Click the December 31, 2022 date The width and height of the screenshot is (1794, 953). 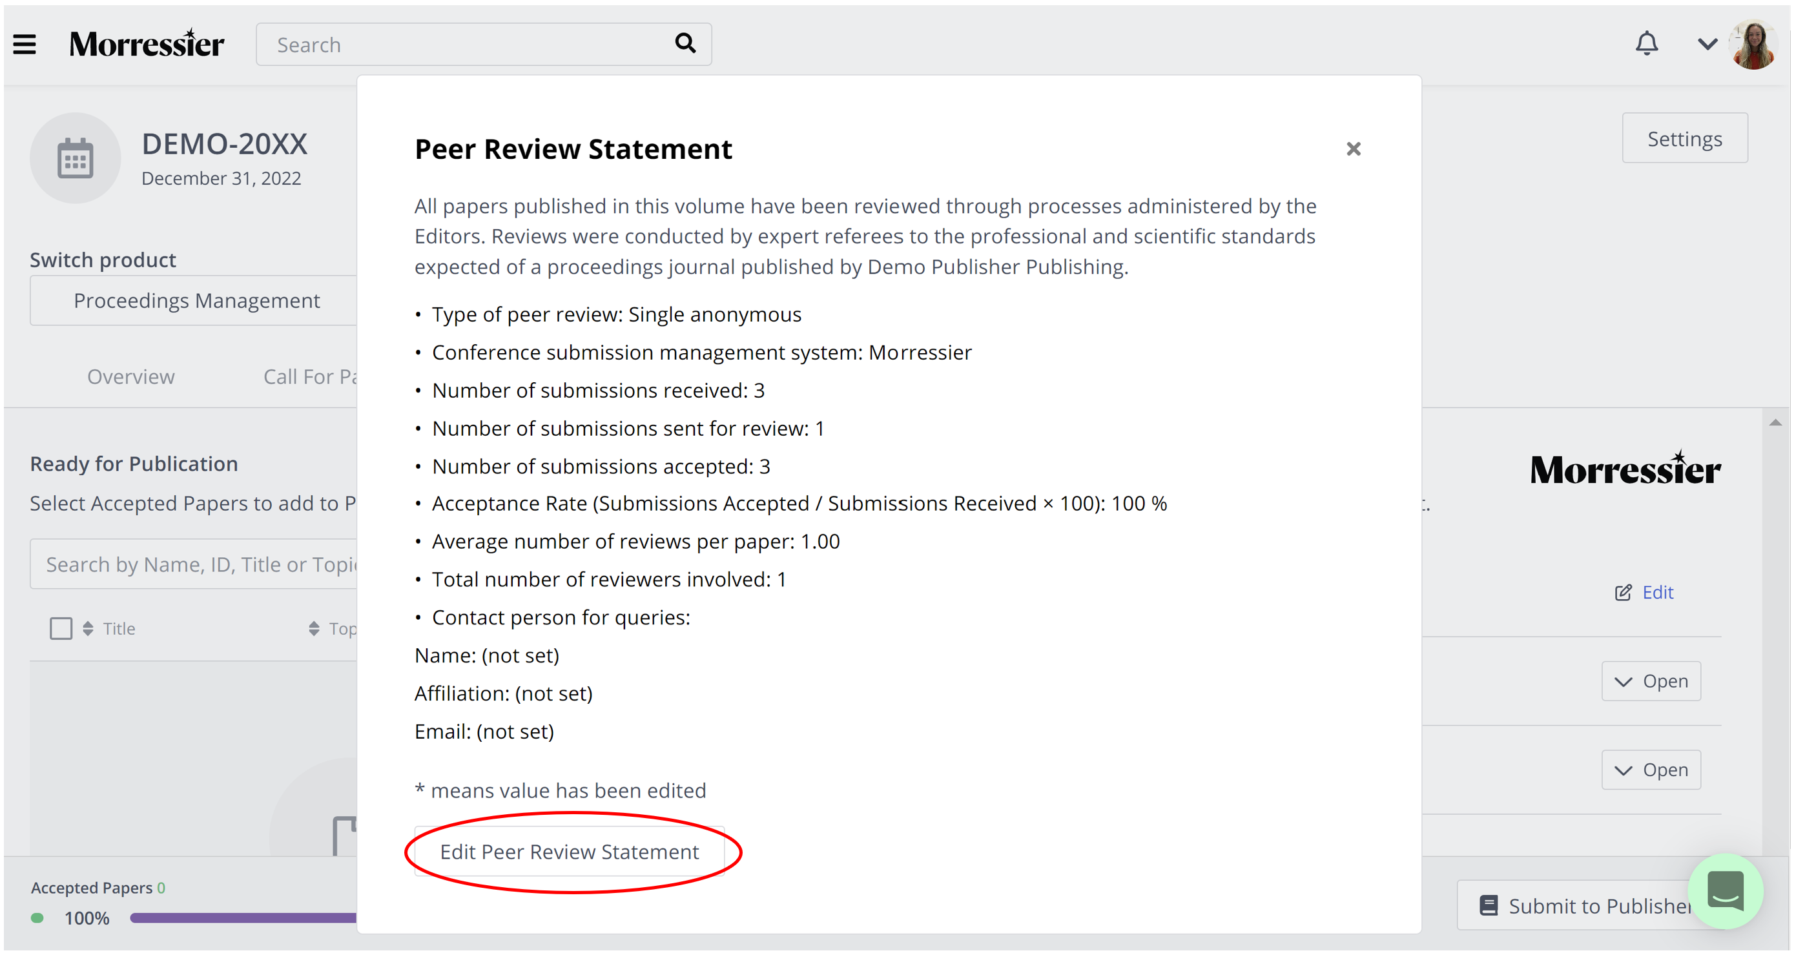tap(222, 178)
